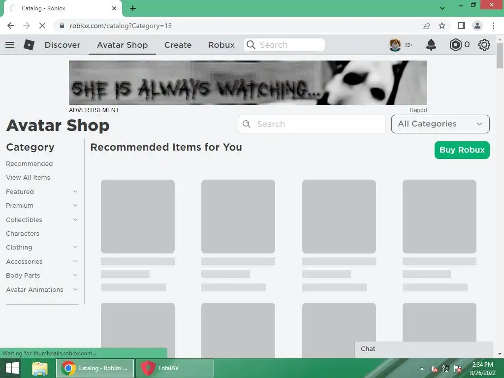Click the muted volume tray icon
Screen dimensions: 504x378
coord(434,369)
